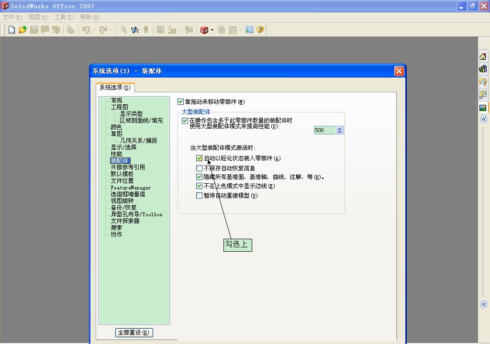Click the New document icon
The image size is (490, 344).
click(11, 30)
